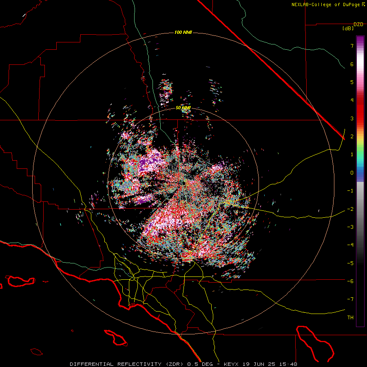Click the scale value "-1" label
Screen dimensions: 367x367
(x=350, y=191)
